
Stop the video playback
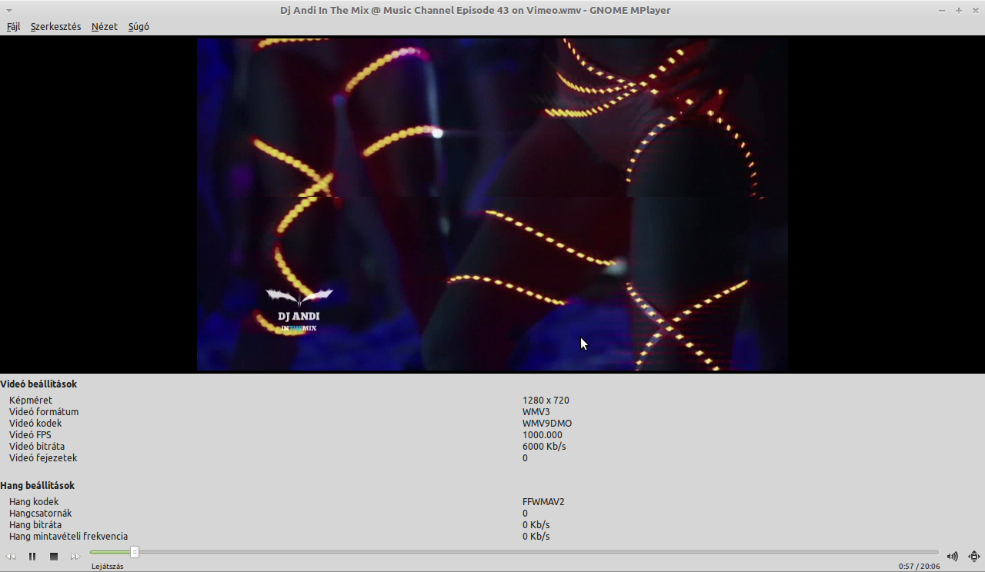coord(54,557)
